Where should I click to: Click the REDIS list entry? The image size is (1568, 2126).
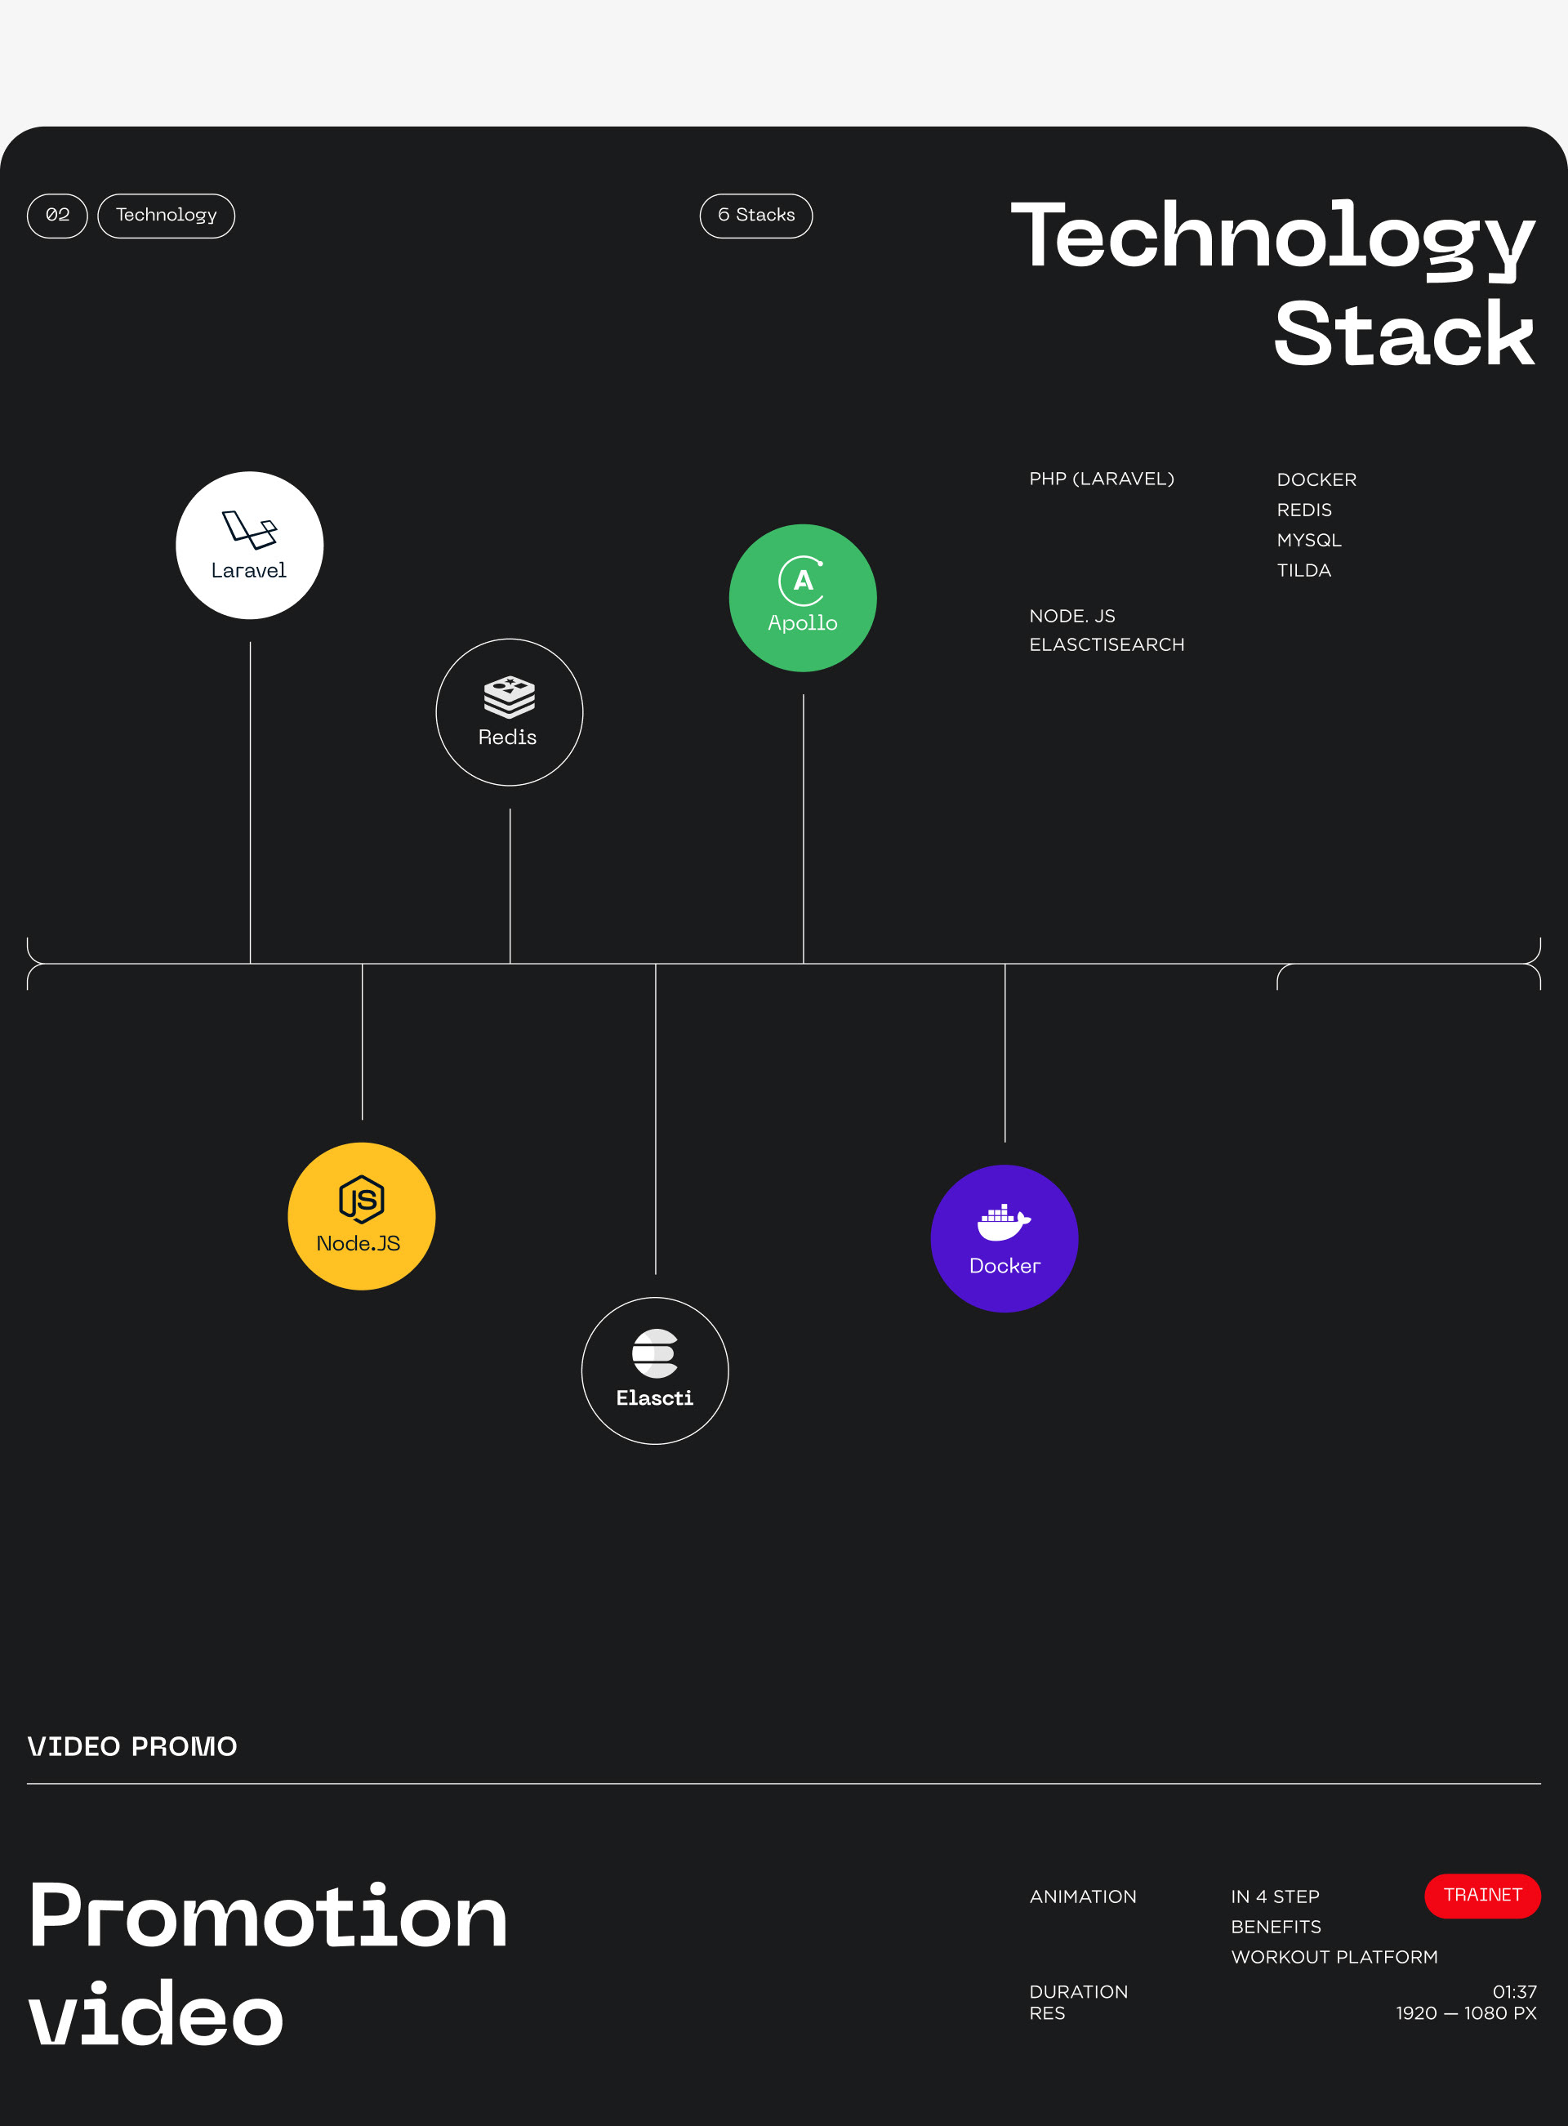[x=1303, y=510]
